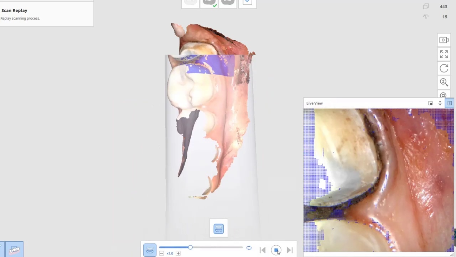Image resolution: width=456 pixels, height=257 pixels.
Task: Toggle the highlighted Live View panel layout button
Action: (x=450, y=103)
